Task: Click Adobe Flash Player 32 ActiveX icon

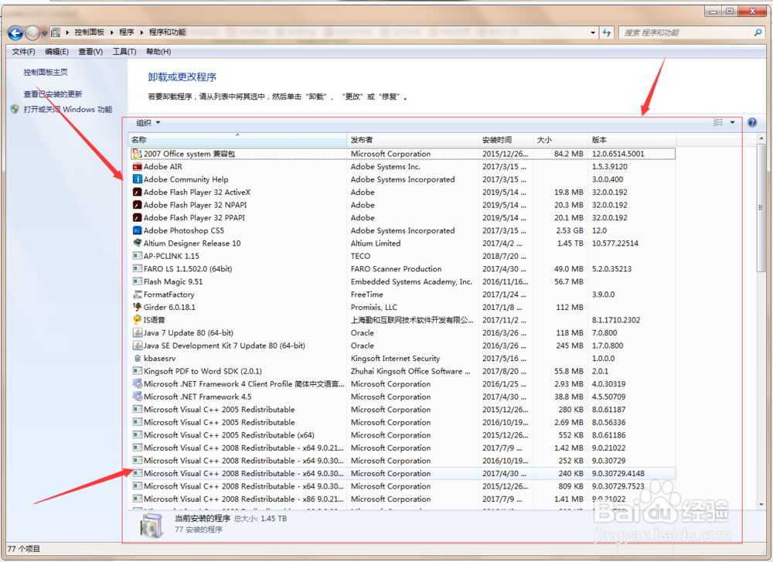Action: pos(138,192)
